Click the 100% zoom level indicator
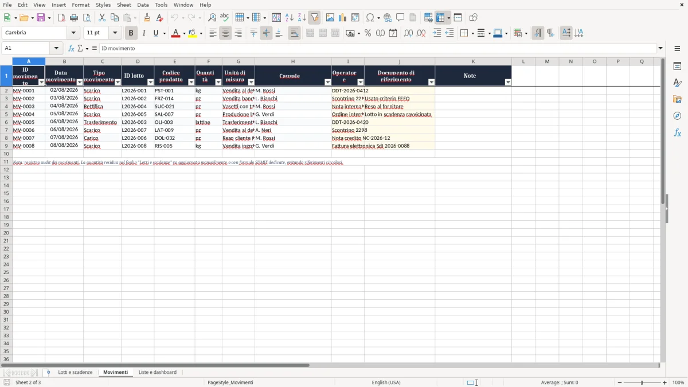The image size is (688, 387). [x=678, y=382]
